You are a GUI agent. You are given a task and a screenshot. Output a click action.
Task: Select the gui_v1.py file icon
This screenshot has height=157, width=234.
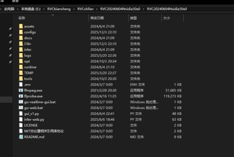[x=21, y=114]
